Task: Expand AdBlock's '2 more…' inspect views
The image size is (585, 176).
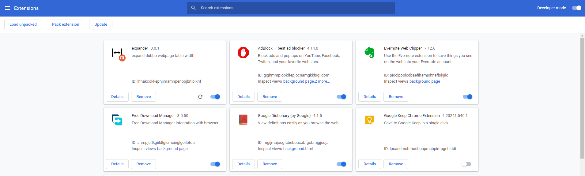Action: pyautogui.click(x=323, y=81)
